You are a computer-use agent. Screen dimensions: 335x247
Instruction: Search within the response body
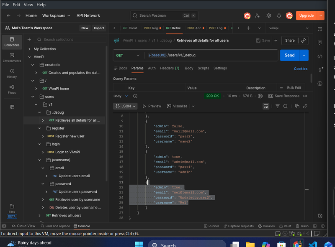coord(286,106)
